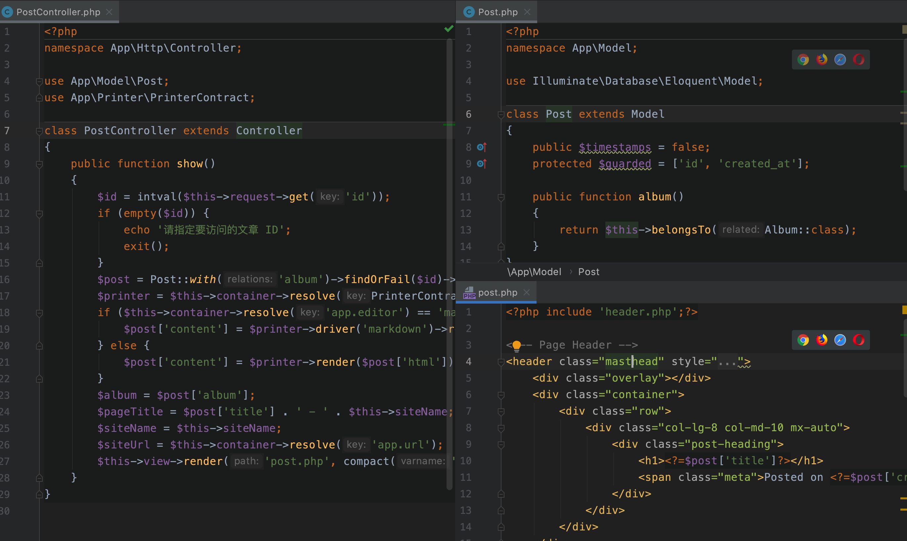Click the overriding property gutter icon for $guarded
907x541 pixels.
482,164
